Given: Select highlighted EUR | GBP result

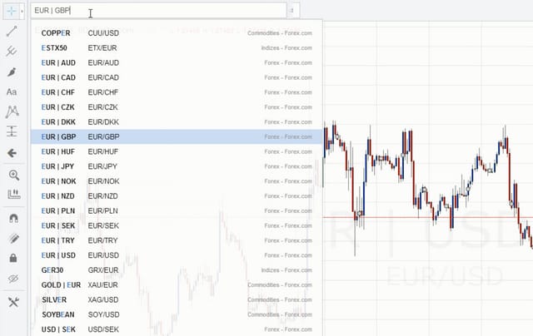Looking at the screenshot, I should point(177,136).
